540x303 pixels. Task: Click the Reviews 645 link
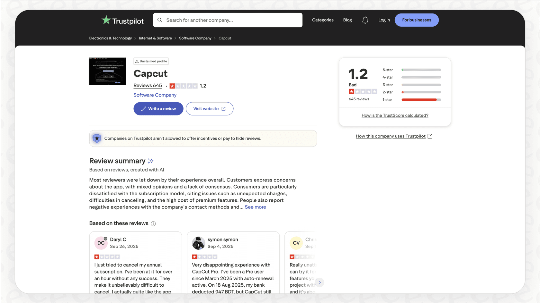(148, 86)
